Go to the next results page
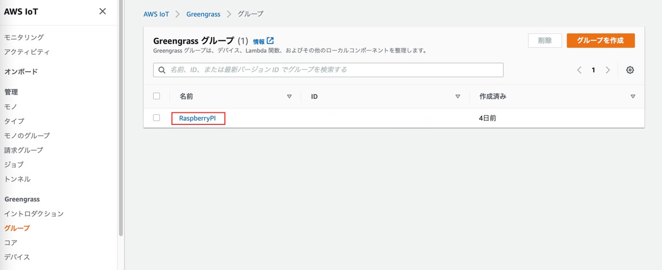 607,70
